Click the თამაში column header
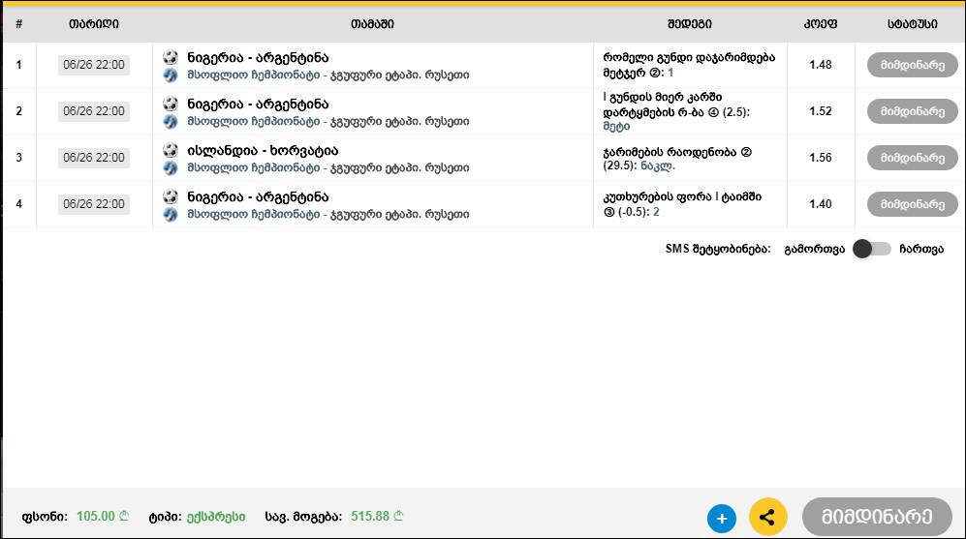 coord(372,24)
